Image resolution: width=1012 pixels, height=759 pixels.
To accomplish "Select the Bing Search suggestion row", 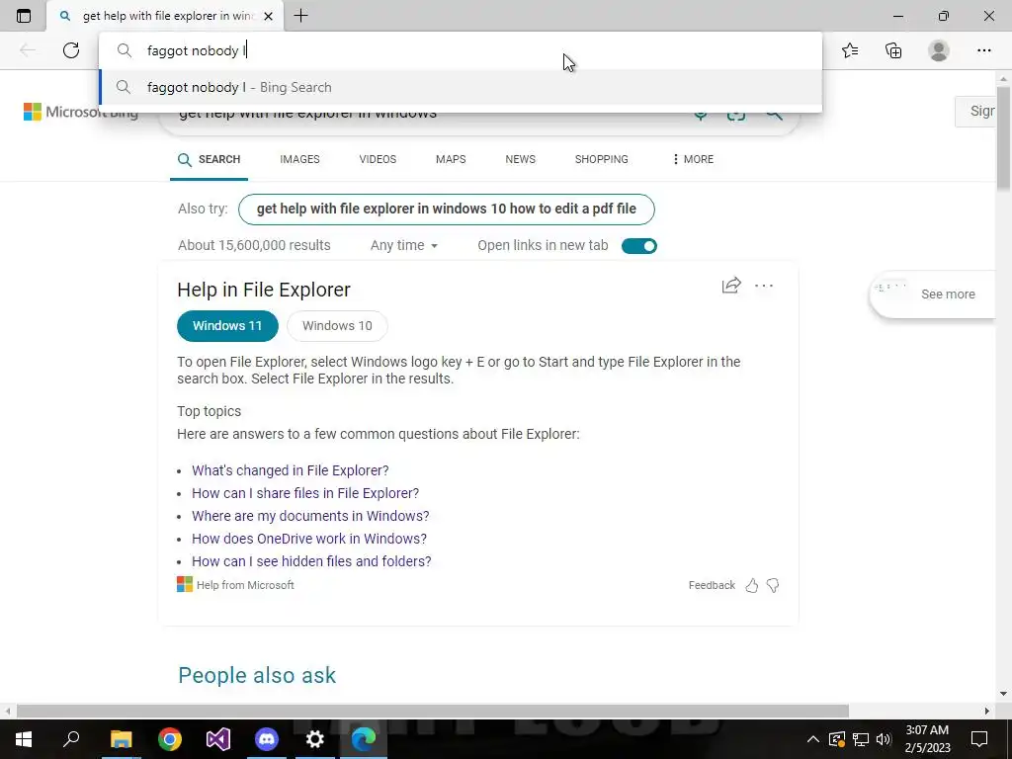I will click(461, 87).
